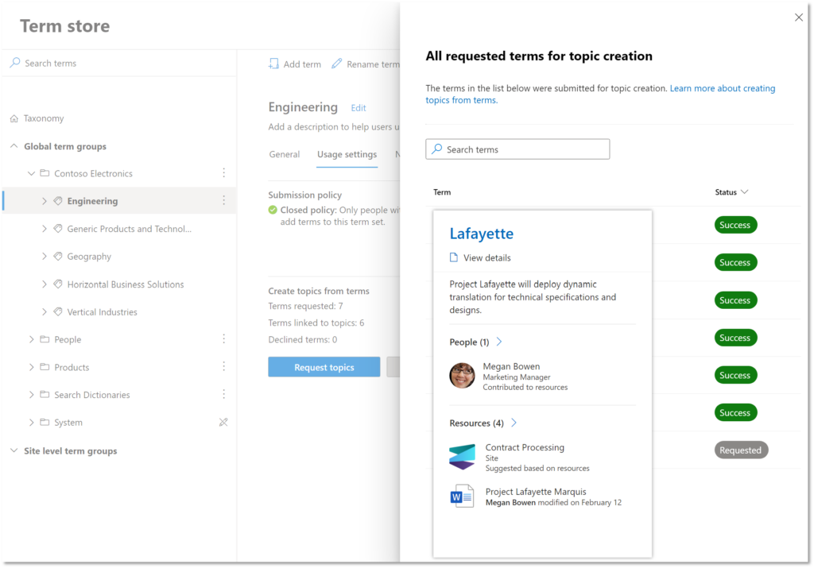
Task: Click the Add term icon
Action: [x=274, y=64]
